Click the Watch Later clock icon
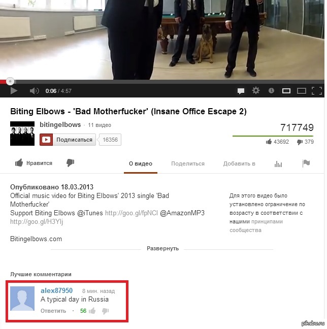The width and height of the screenshot is (327, 329). tap(271, 91)
